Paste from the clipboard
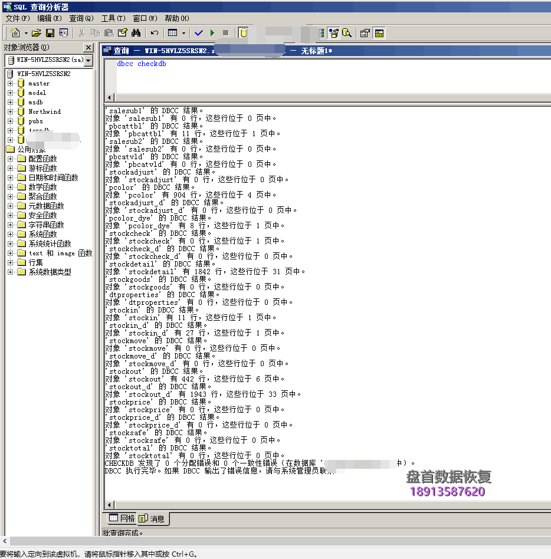The image size is (551, 559). pos(109,33)
